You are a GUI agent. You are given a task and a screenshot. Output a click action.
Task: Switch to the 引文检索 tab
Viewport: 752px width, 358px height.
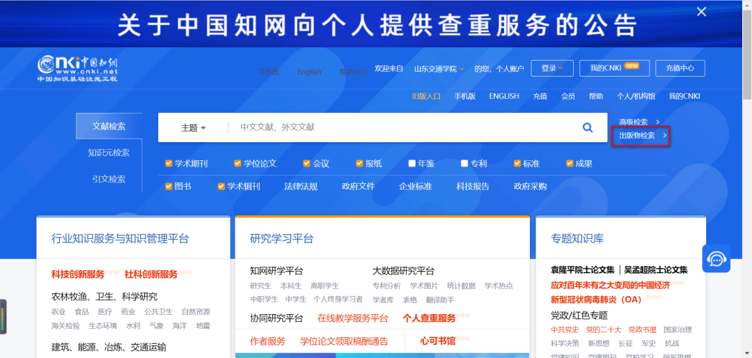(x=109, y=179)
